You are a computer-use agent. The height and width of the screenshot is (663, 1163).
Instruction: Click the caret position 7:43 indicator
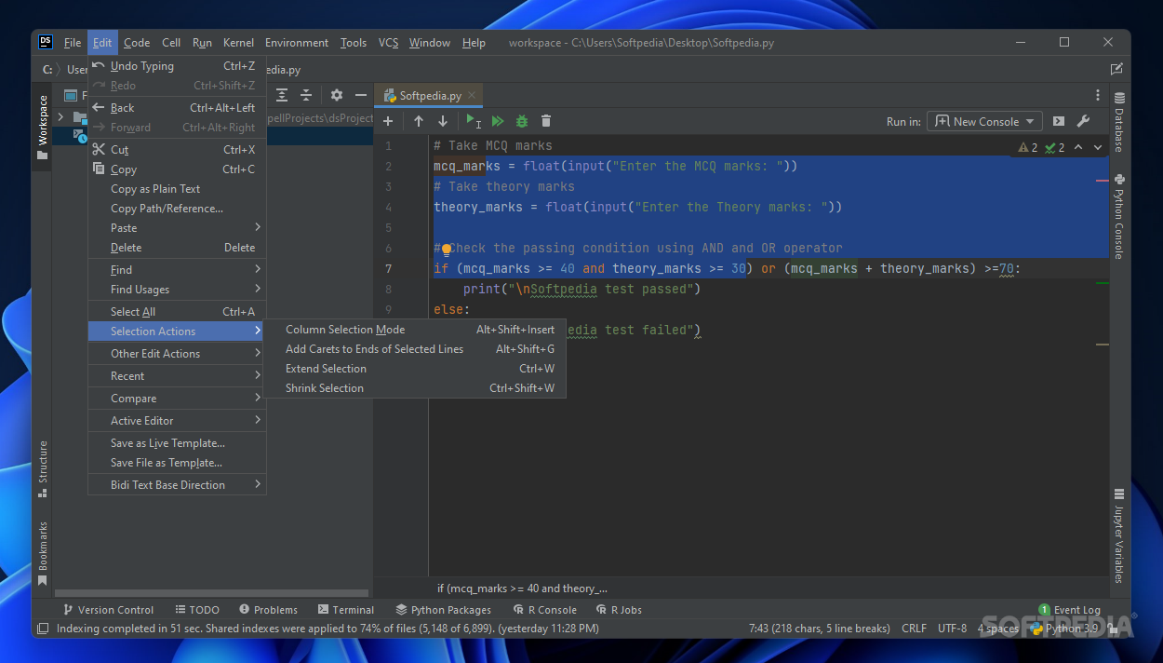(819, 629)
